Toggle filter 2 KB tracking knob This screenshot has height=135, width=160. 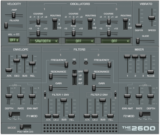tap(86, 63)
